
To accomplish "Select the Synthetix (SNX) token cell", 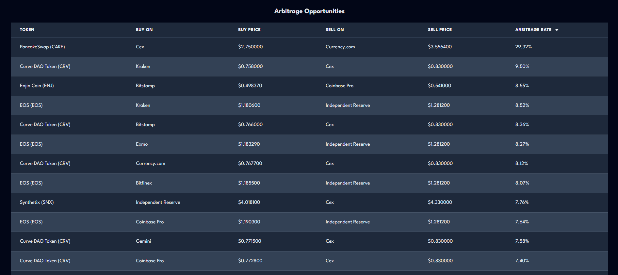I will [x=37, y=202].
